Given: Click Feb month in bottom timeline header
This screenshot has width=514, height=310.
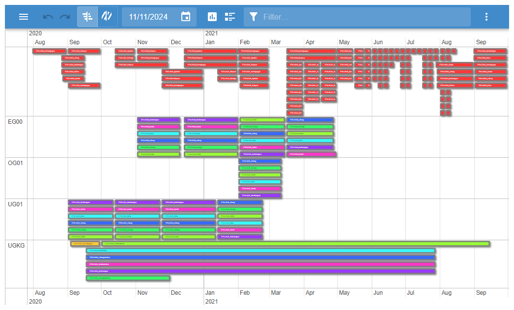Looking at the screenshot, I should [245, 293].
